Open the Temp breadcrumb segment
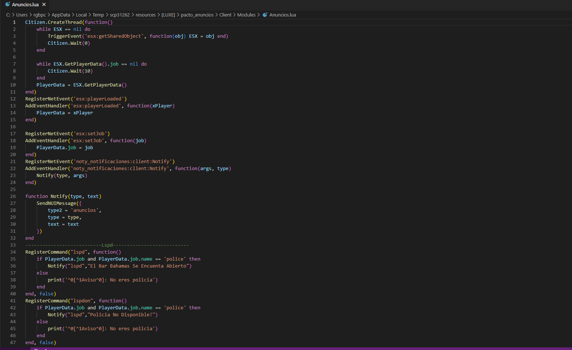572x350 pixels. (98, 15)
